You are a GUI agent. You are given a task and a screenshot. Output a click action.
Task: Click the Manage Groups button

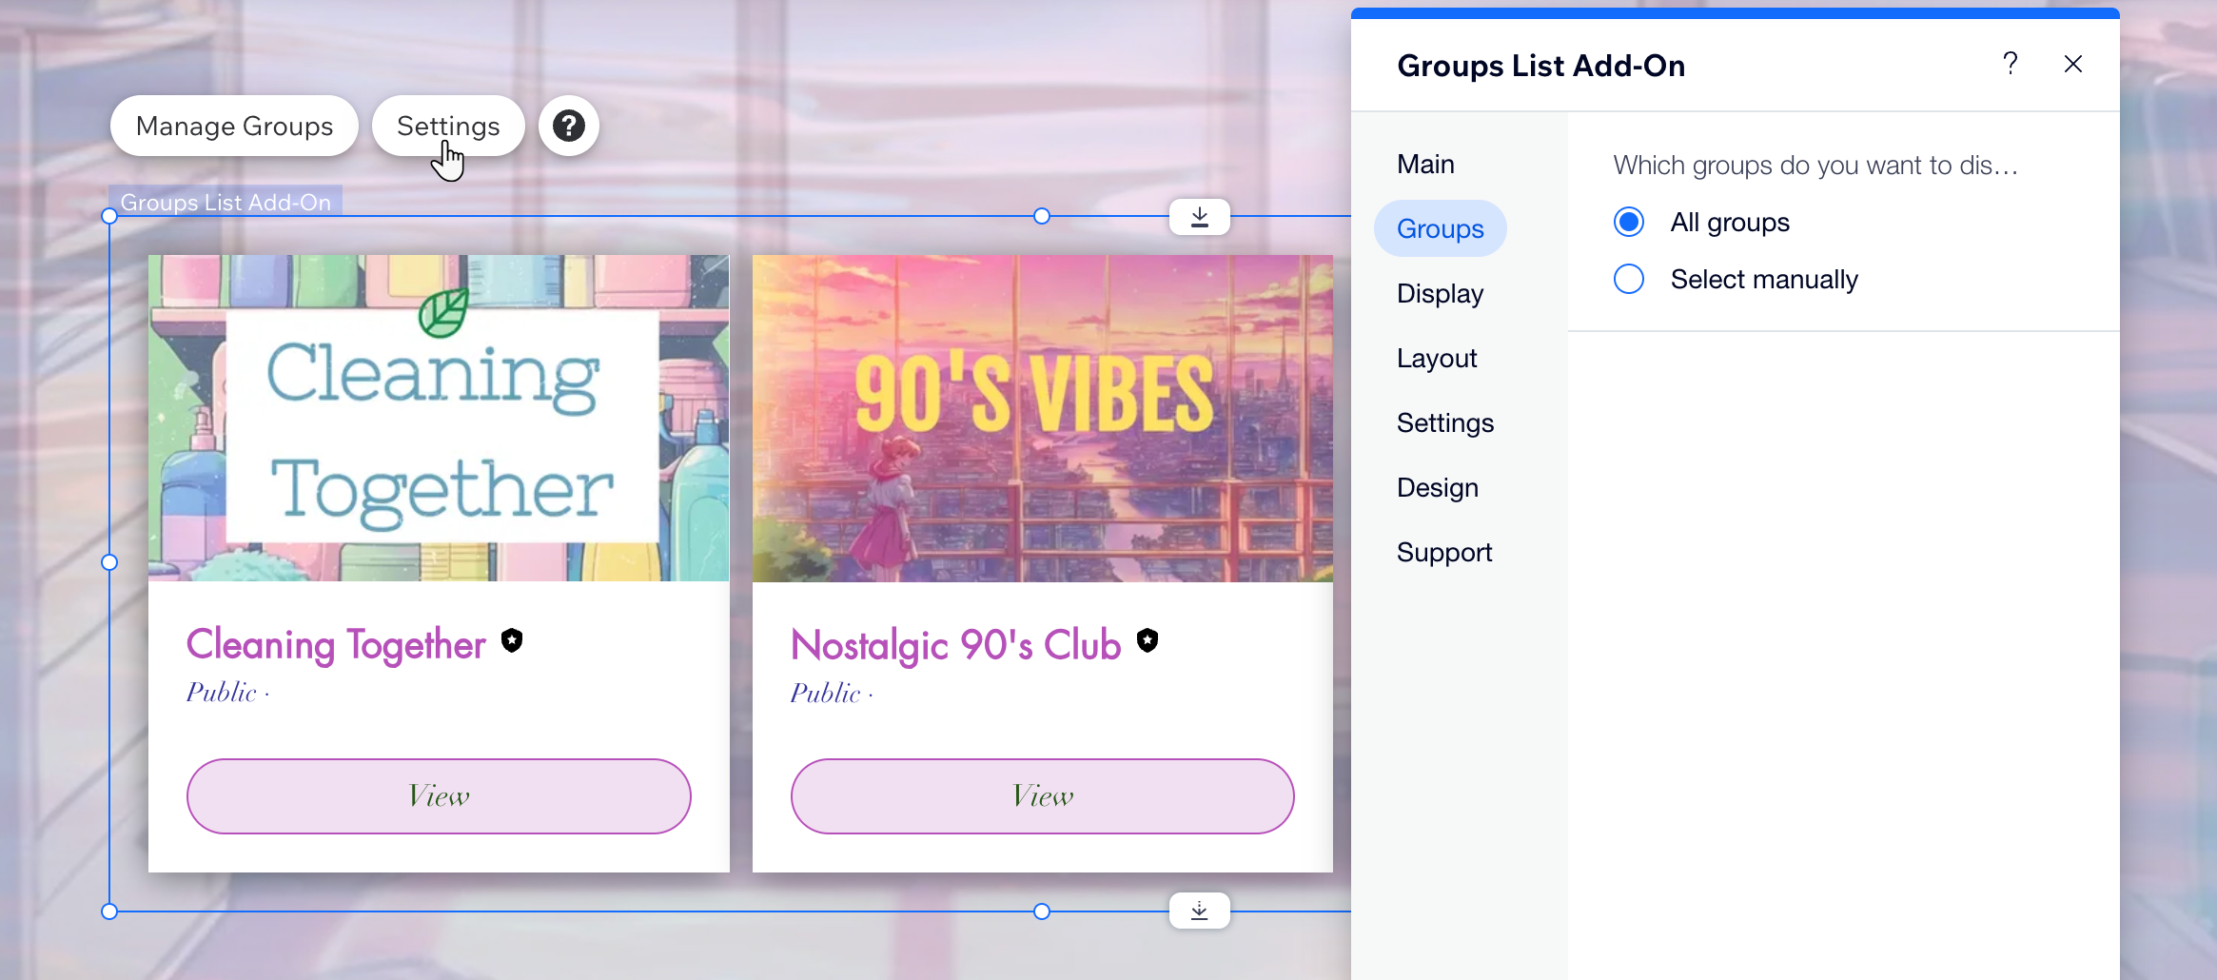234,126
